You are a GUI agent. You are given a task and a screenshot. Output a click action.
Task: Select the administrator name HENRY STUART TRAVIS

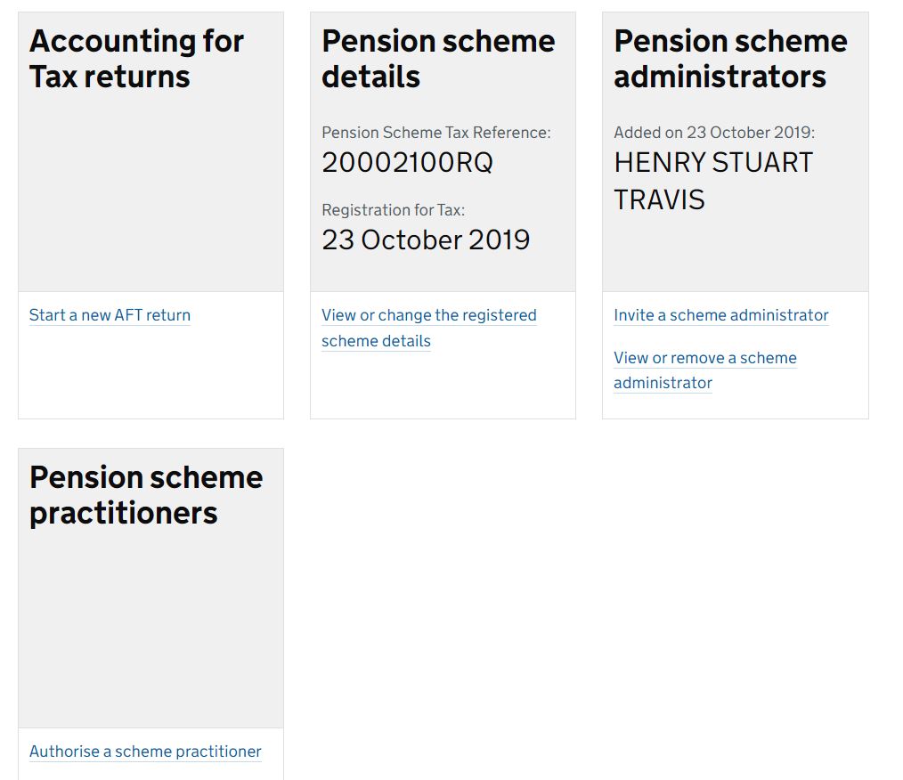click(713, 181)
